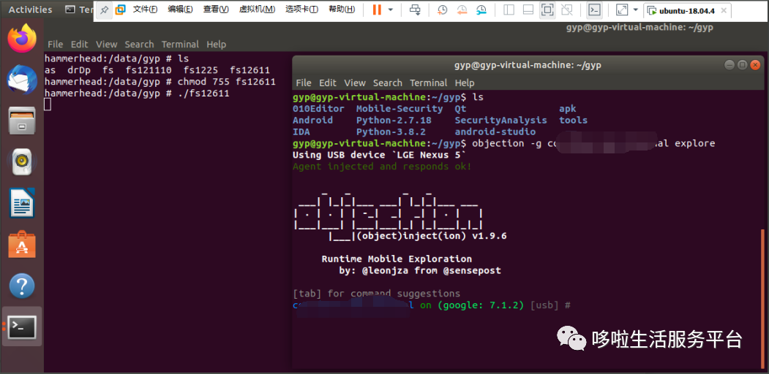Click the pin icon in VMware toolbar

pyautogui.click(x=104, y=9)
